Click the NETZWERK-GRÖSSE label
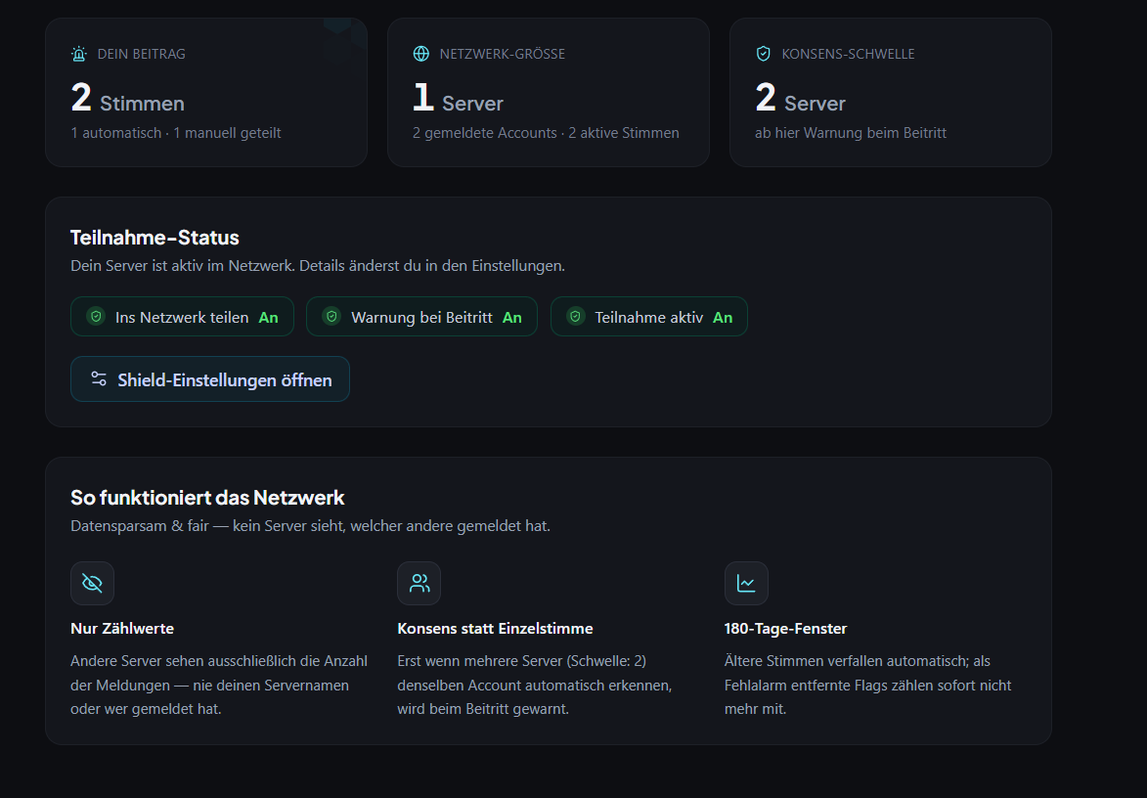 502,54
